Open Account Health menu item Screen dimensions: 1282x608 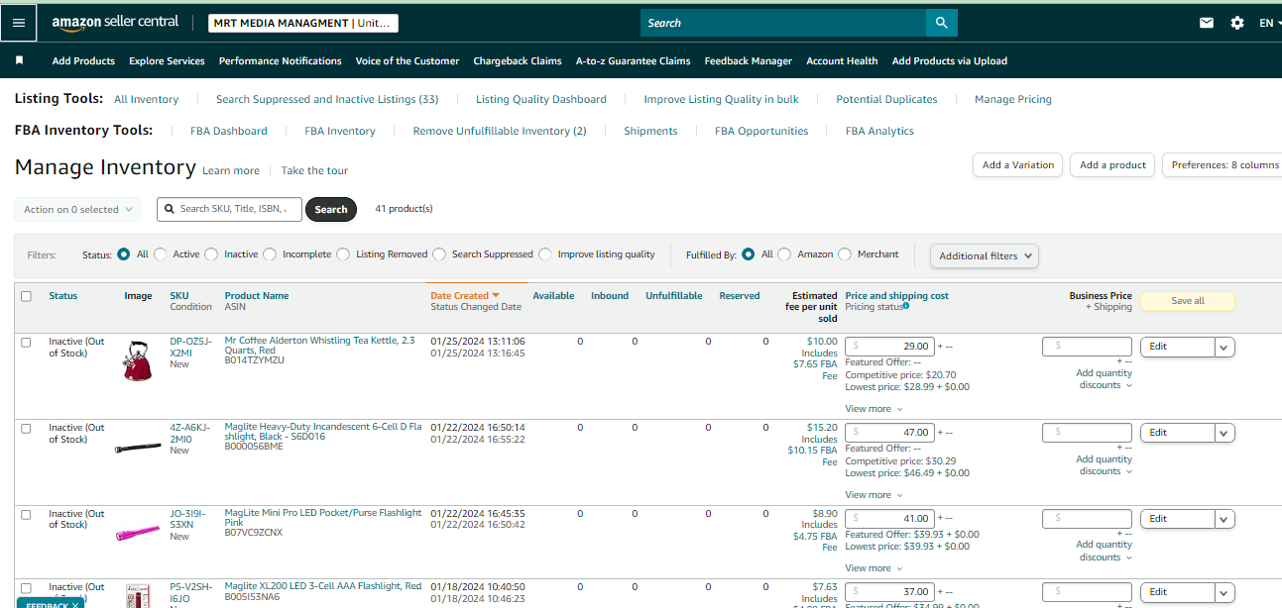842,60
